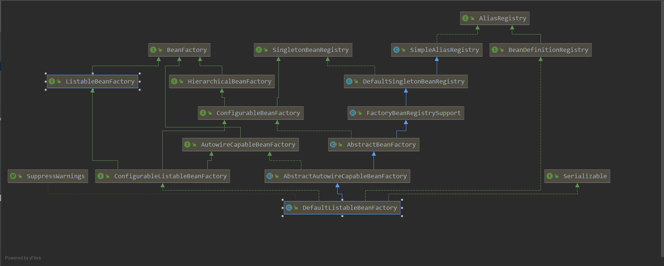Click the class icon on DefaultListableBeanFactory
This screenshot has width=664, height=266.
pyautogui.click(x=289, y=208)
